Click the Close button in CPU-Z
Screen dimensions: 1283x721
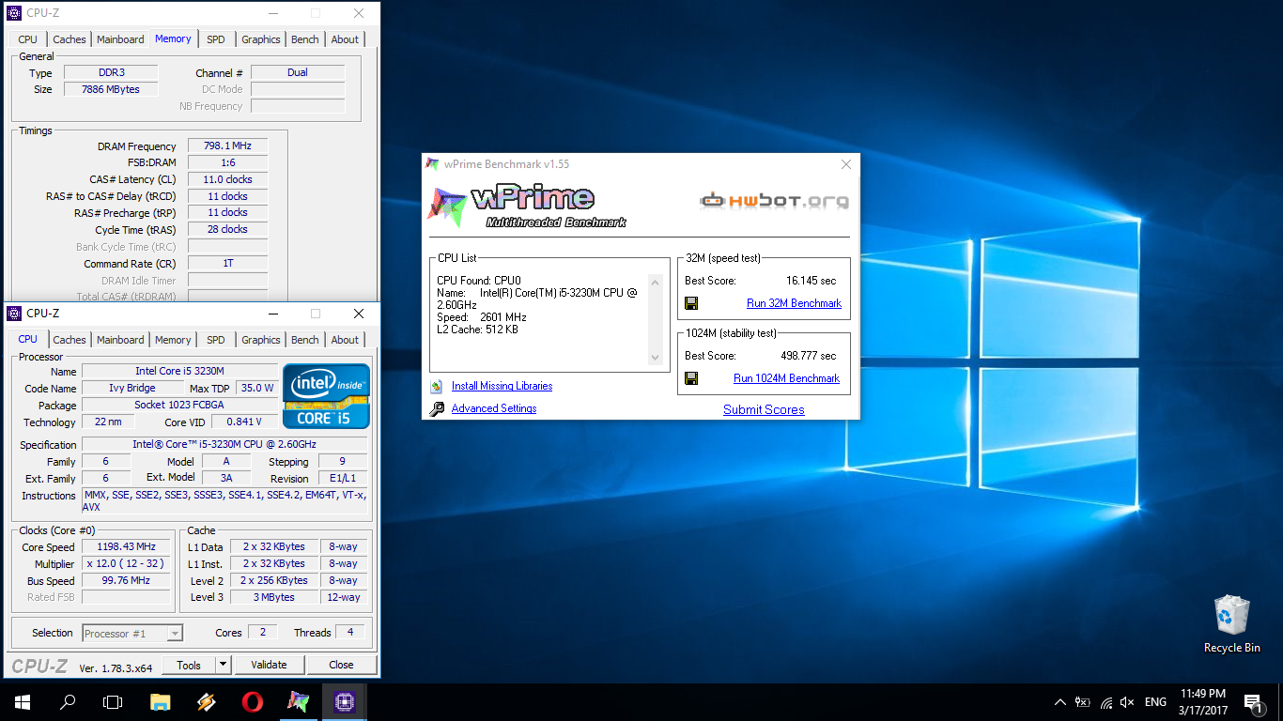click(341, 665)
